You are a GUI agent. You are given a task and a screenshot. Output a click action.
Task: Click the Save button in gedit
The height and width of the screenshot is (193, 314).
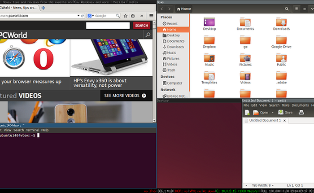point(285,112)
